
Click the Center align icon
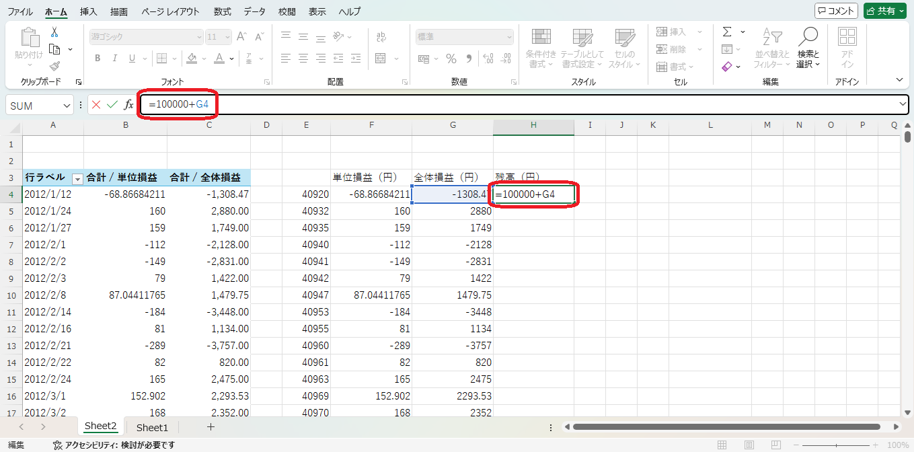tap(303, 59)
